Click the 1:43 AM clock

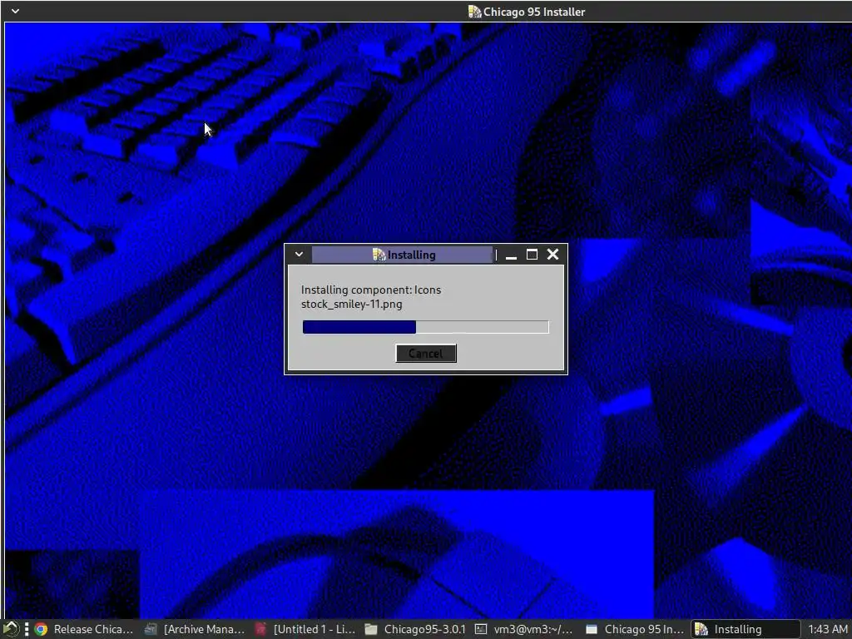click(x=826, y=629)
